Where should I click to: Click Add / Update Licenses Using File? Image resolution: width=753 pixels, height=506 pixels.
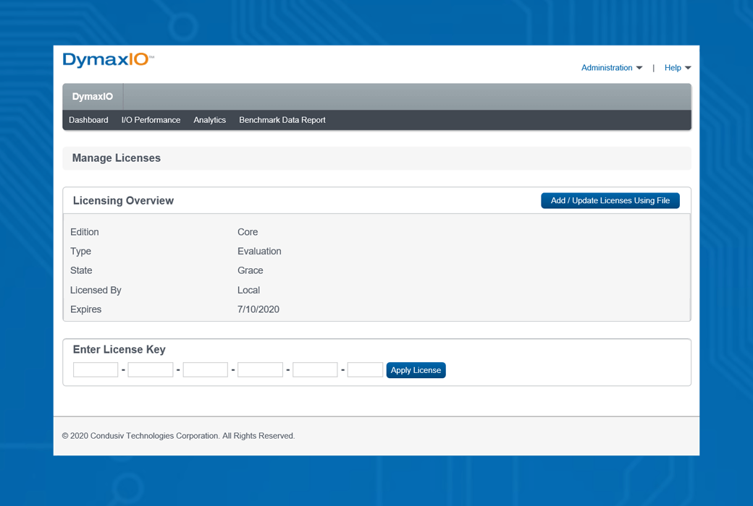[x=610, y=200]
